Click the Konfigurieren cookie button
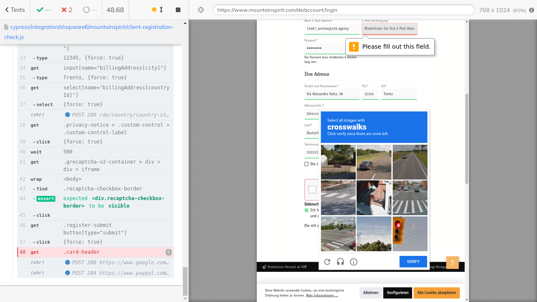 [397, 293]
